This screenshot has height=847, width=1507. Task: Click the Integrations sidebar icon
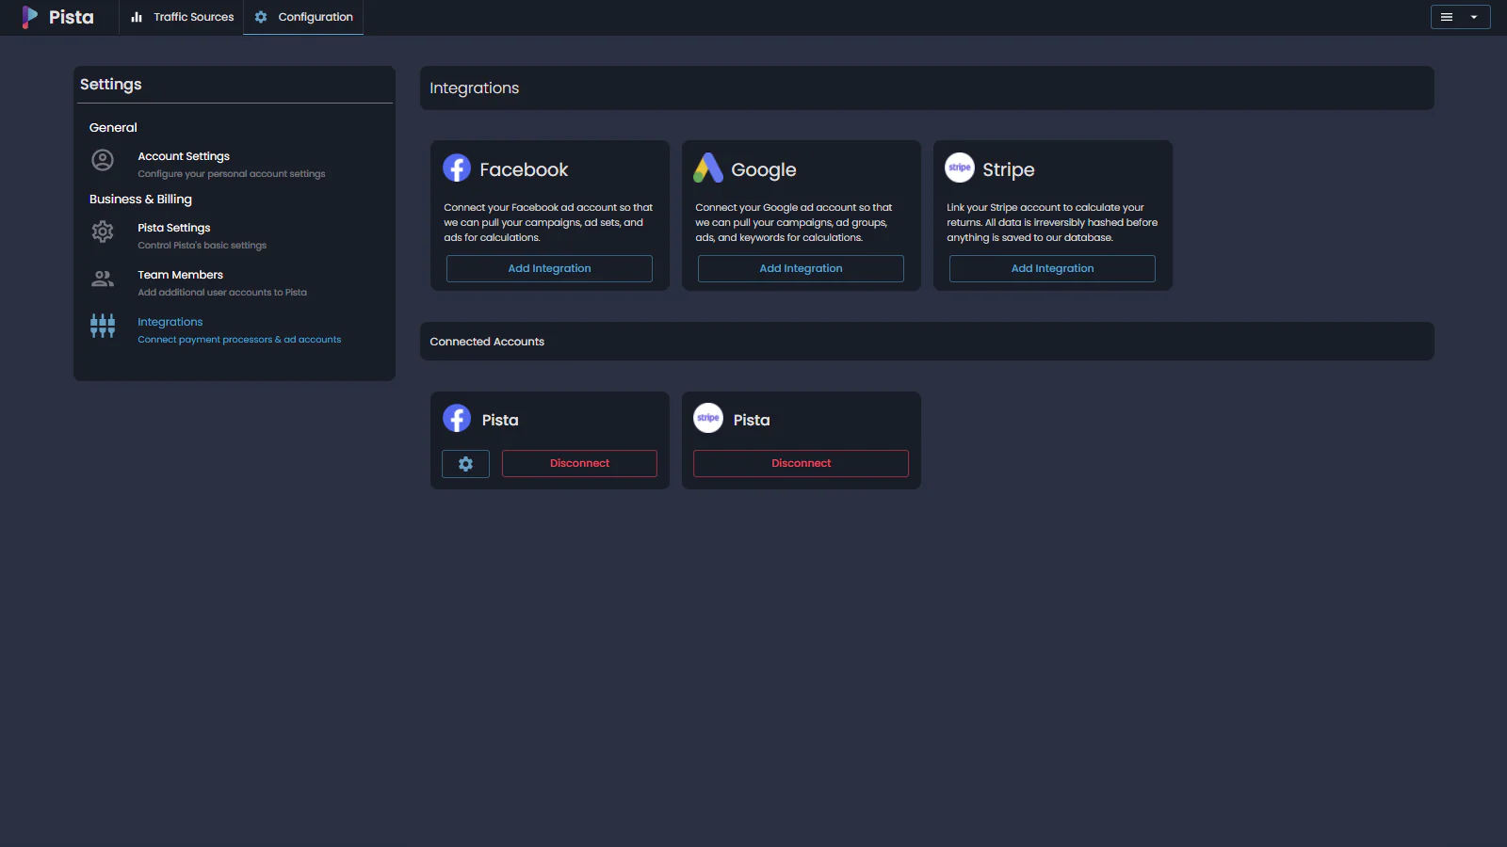click(x=103, y=326)
